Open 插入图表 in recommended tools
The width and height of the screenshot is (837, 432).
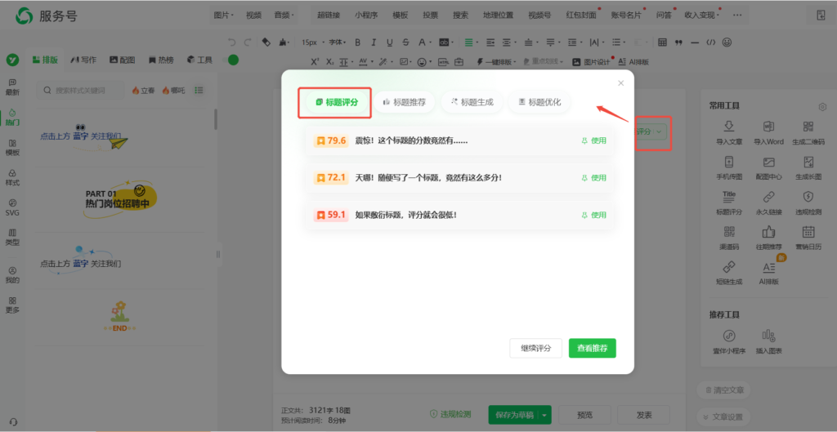[x=768, y=341]
